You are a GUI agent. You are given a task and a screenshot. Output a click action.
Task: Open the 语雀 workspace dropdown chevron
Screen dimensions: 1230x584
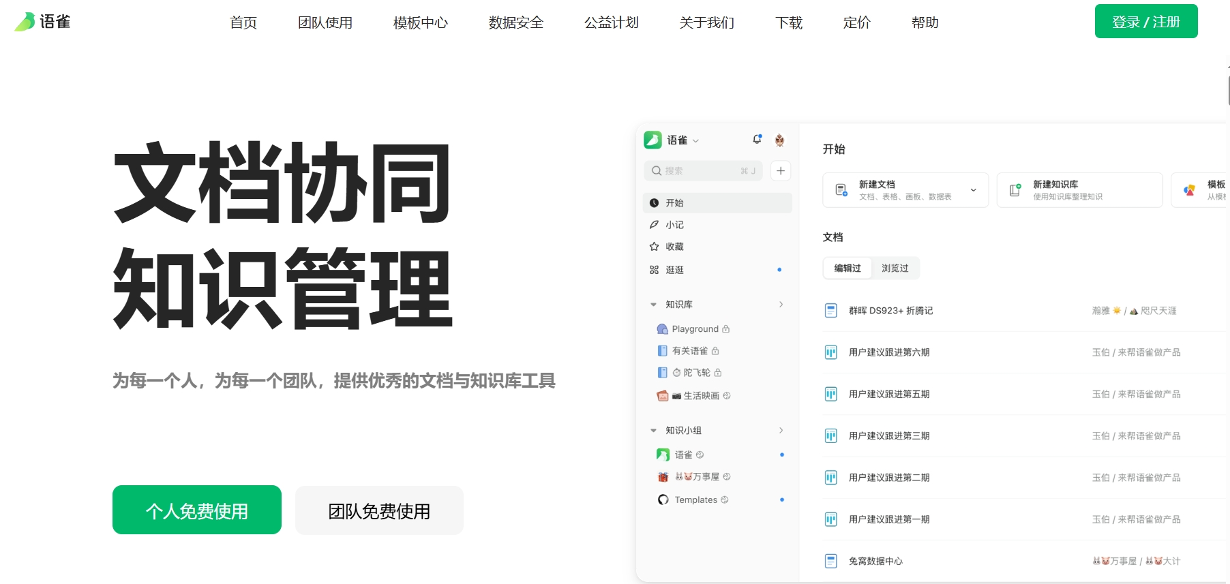[695, 141]
